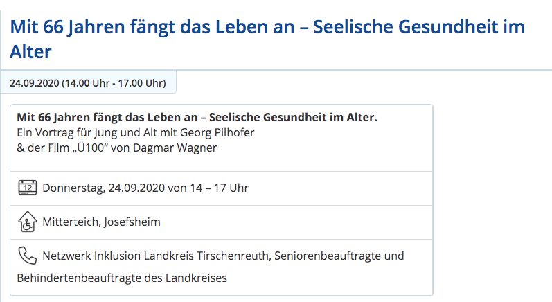Click the Seniorenbeauftragte und text
Viewport: 552px width, 302px height.
tap(339, 256)
